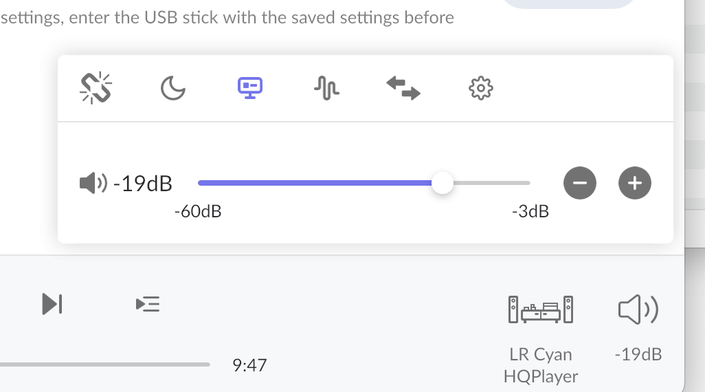This screenshot has height=392, width=705.
Task: Select the highlighted display monitor icon
Action: click(250, 88)
